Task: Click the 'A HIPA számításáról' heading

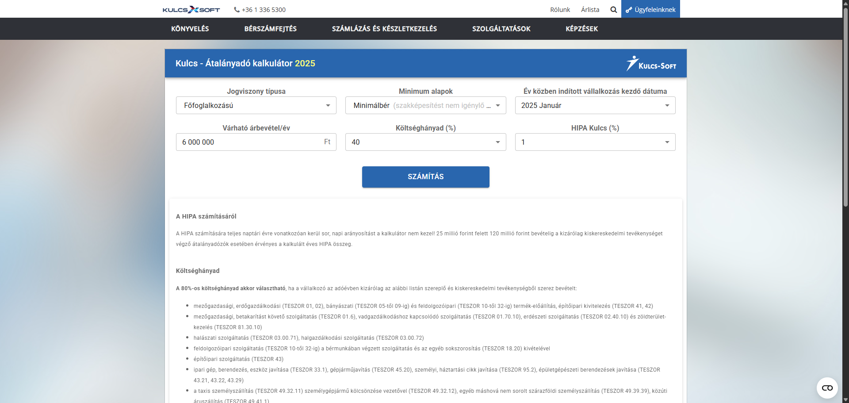Action: pos(206,216)
